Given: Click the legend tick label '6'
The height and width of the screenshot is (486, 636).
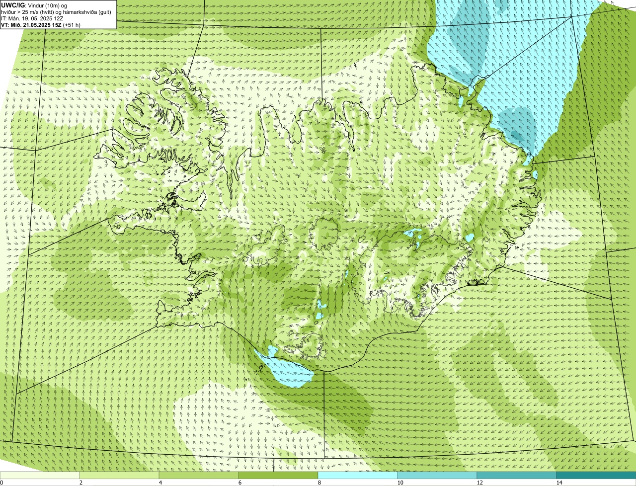Looking at the screenshot, I should (239, 483).
